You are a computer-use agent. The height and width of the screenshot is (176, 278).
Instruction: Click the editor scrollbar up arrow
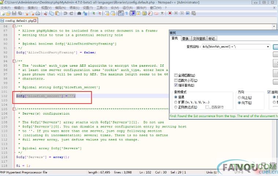(x=274, y=26)
